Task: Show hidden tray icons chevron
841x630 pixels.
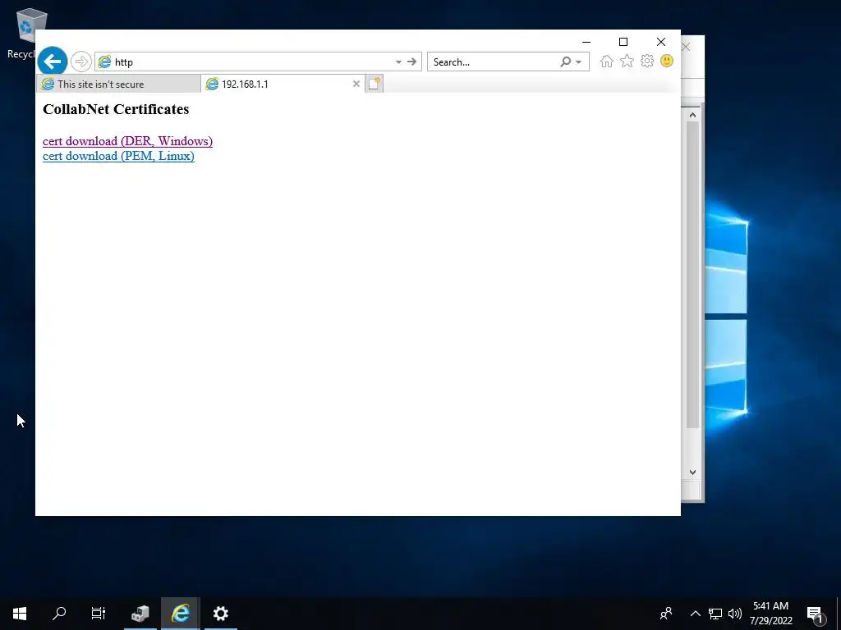Action: click(x=695, y=614)
